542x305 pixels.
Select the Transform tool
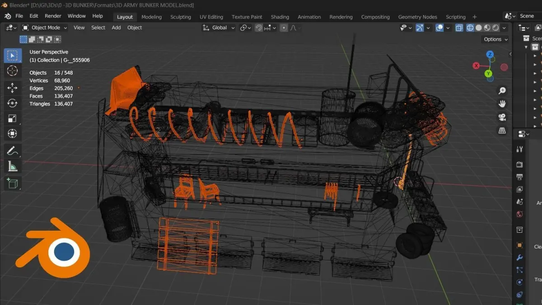click(12, 134)
